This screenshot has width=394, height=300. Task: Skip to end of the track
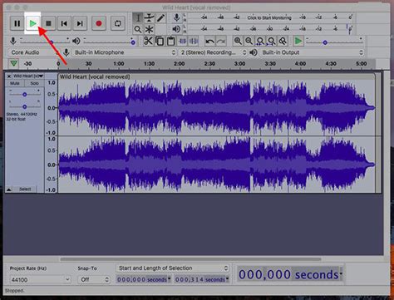point(80,23)
